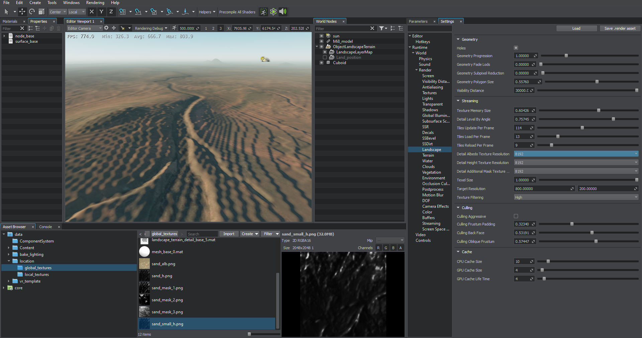Toggle X axis constraint button
642x338 pixels.
(92, 12)
